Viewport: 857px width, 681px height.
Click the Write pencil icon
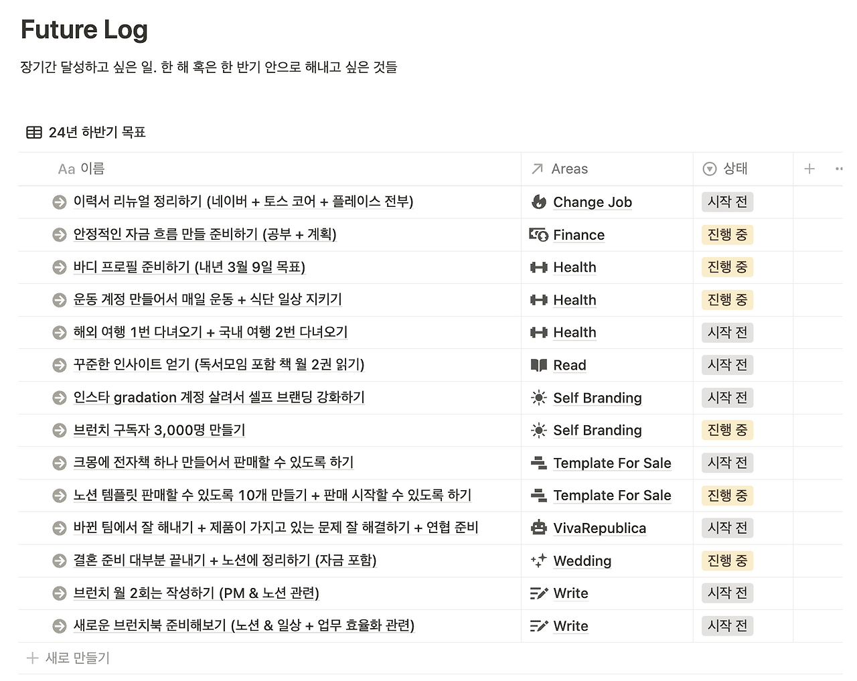[538, 593]
